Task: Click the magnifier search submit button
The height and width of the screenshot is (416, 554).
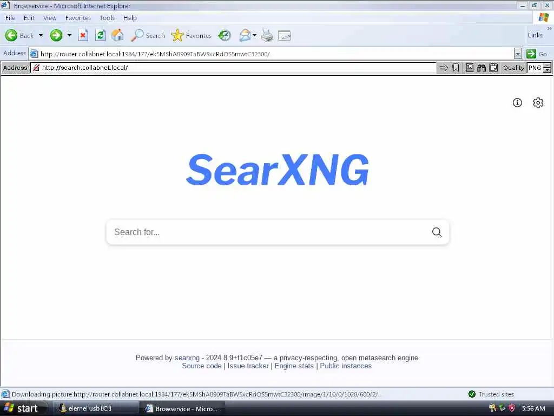Action: tap(437, 232)
